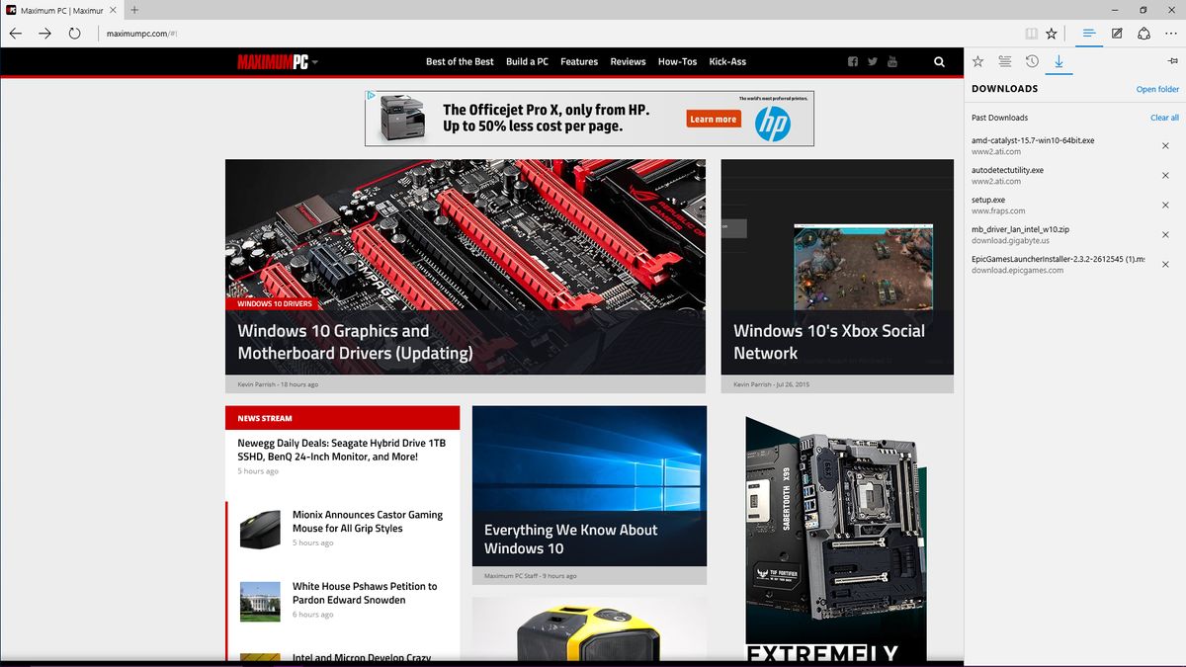The width and height of the screenshot is (1186, 667).
Task: Switch the Hub to the Reading list
Action: point(1005,61)
